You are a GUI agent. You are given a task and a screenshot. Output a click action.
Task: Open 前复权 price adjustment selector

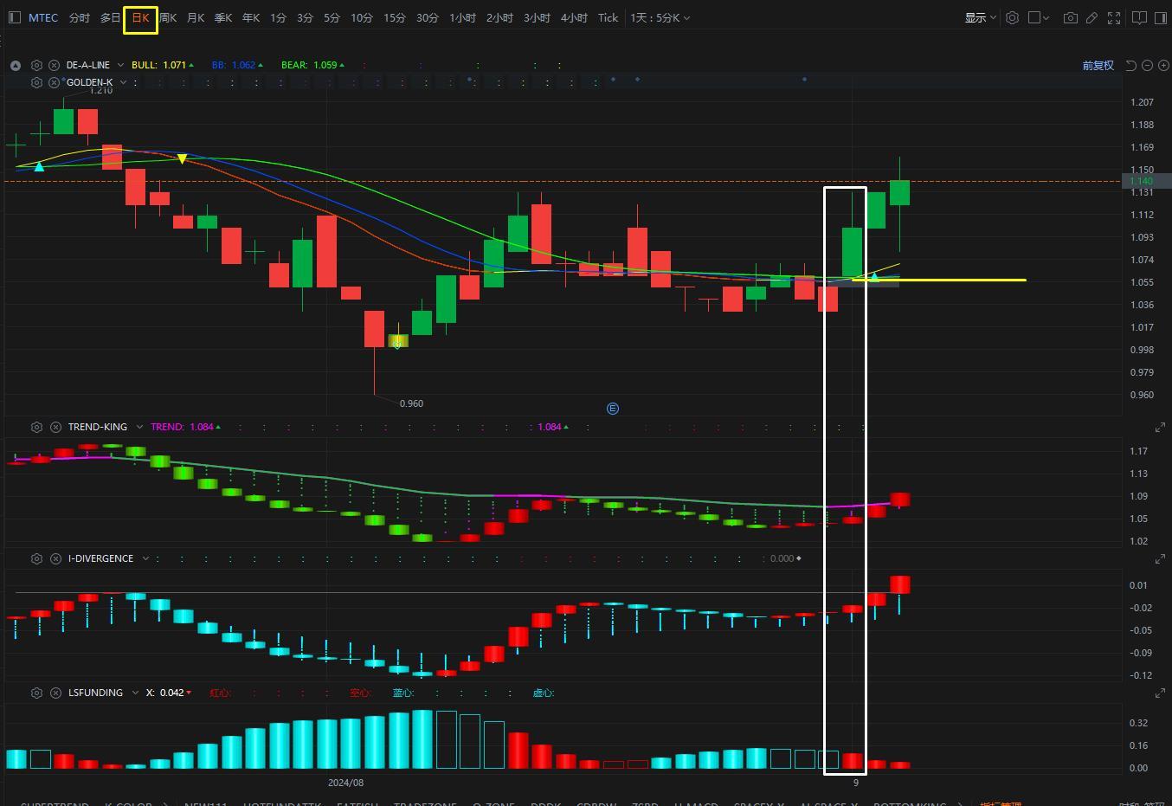(x=1098, y=65)
